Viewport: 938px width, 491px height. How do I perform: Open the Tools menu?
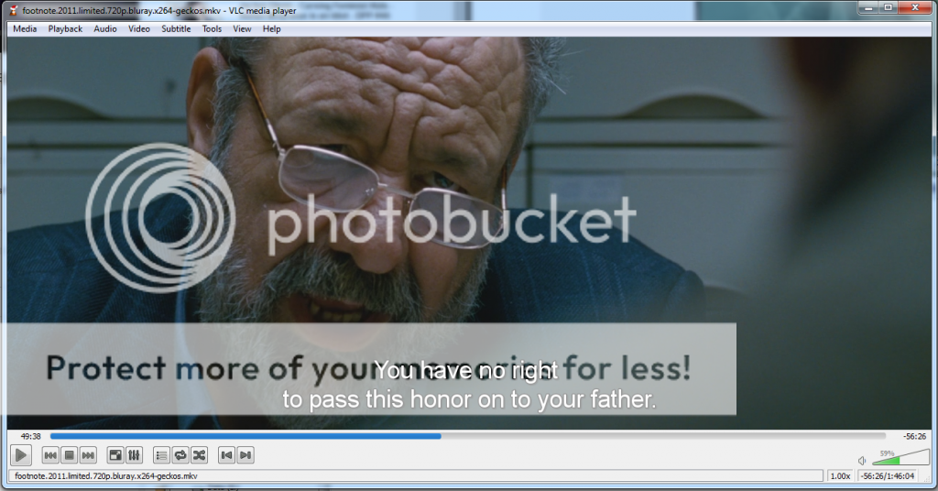coord(212,28)
